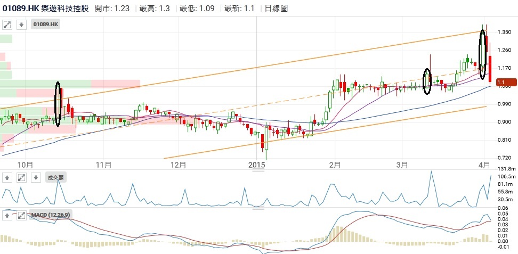Maximize the MACD indicator pane
The image size is (518, 254).
click(x=21, y=215)
